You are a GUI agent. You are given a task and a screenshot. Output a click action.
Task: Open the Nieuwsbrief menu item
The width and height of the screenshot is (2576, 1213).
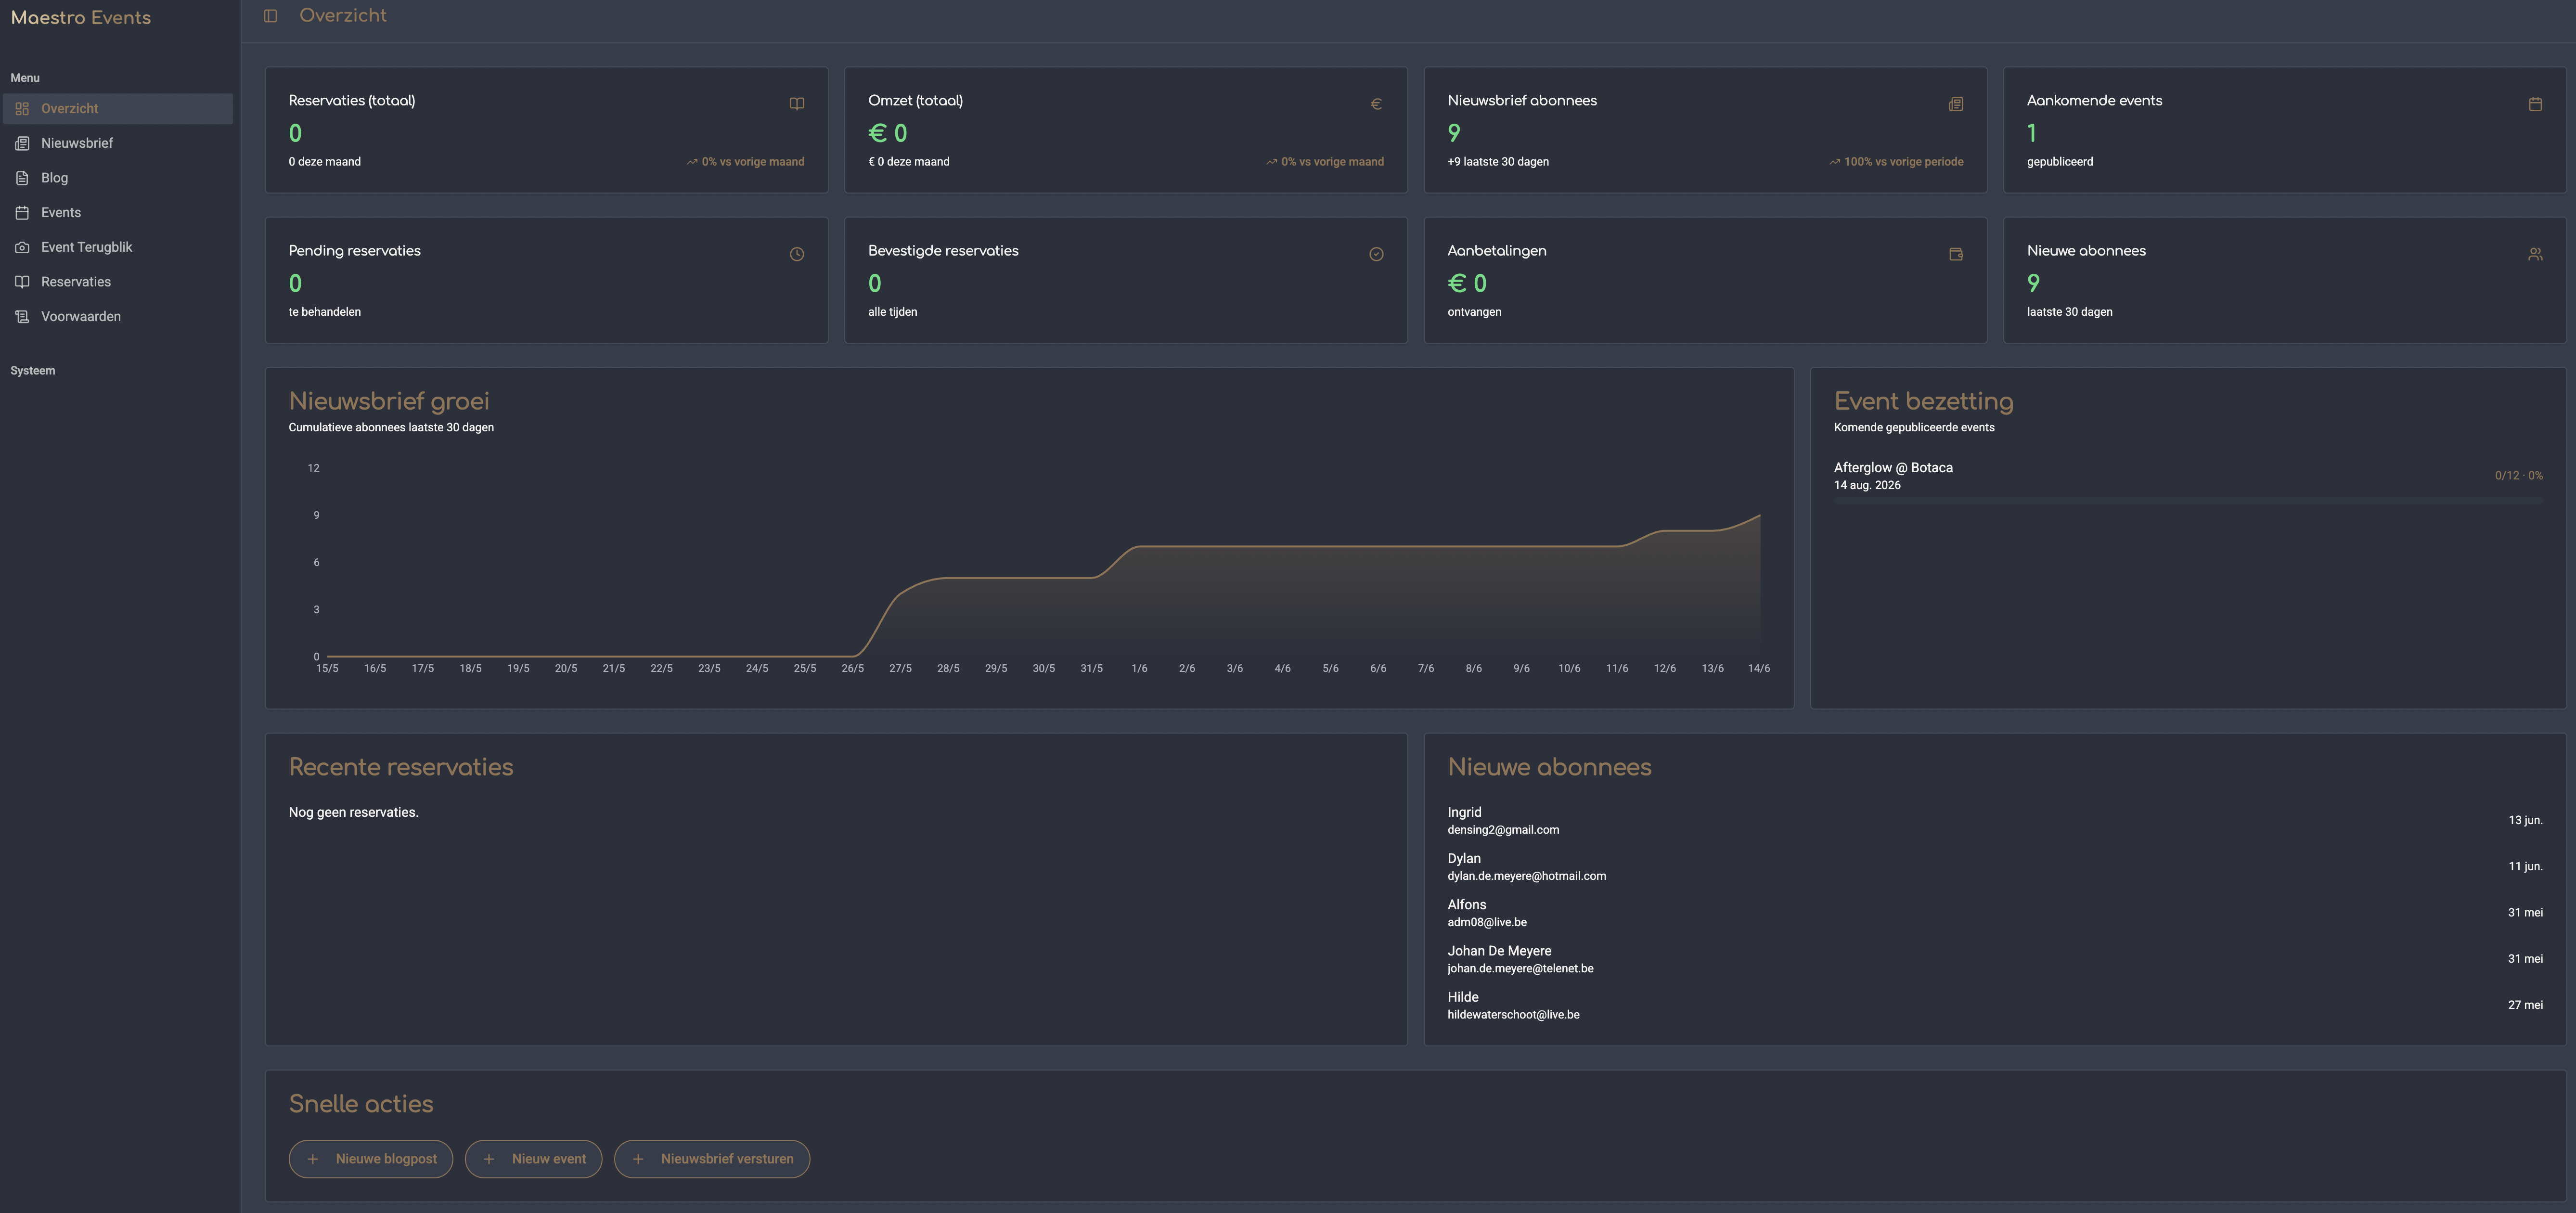(118, 143)
